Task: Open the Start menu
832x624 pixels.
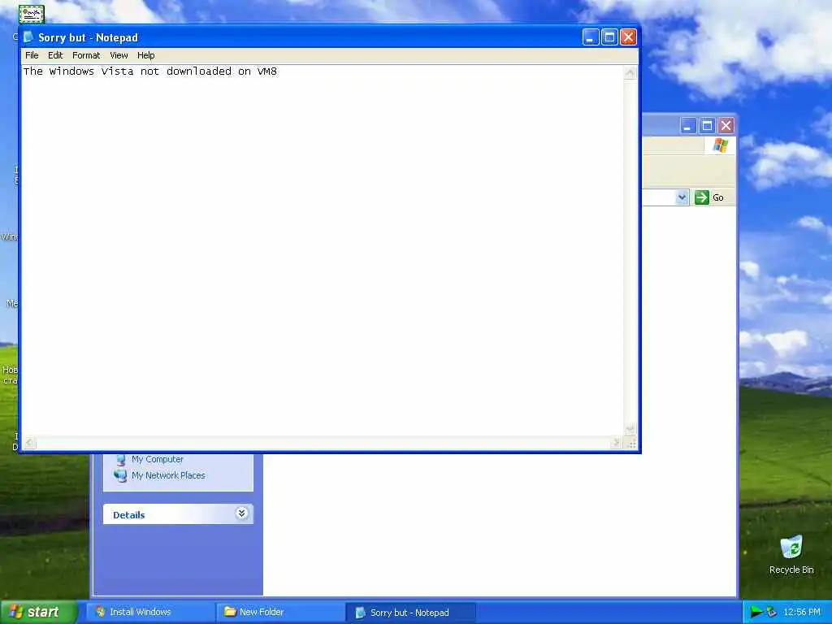Action: 39,612
